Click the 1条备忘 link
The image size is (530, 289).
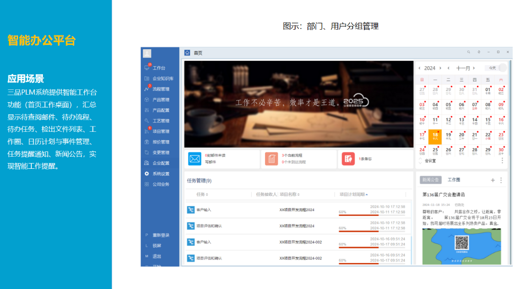(x=365, y=159)
